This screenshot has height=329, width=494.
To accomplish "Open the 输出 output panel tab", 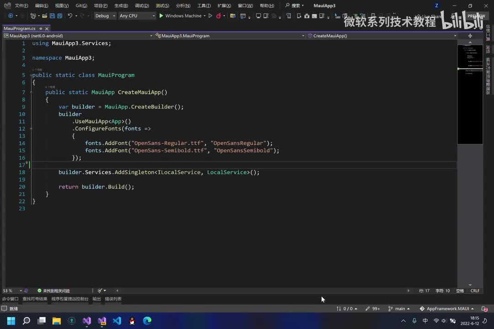I will (97, 299).
